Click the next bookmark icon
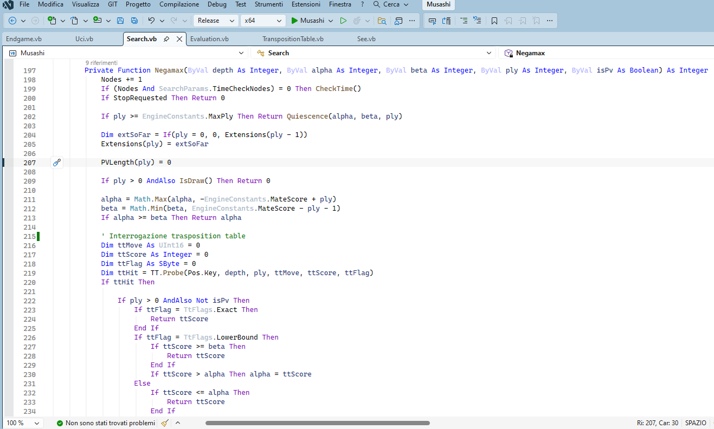The height and width of the screenshot is (429, 714). pos(523,21)
